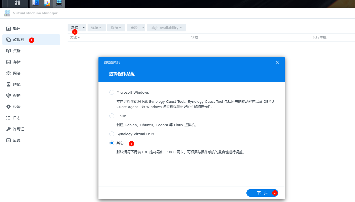
Task: Click 创建虚拟机 dialog title text
Action: (x=112, y=62)
